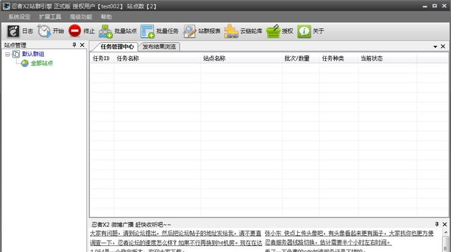
Task: Sort by the 站点名称 column header
Action: tap(241, 58)
